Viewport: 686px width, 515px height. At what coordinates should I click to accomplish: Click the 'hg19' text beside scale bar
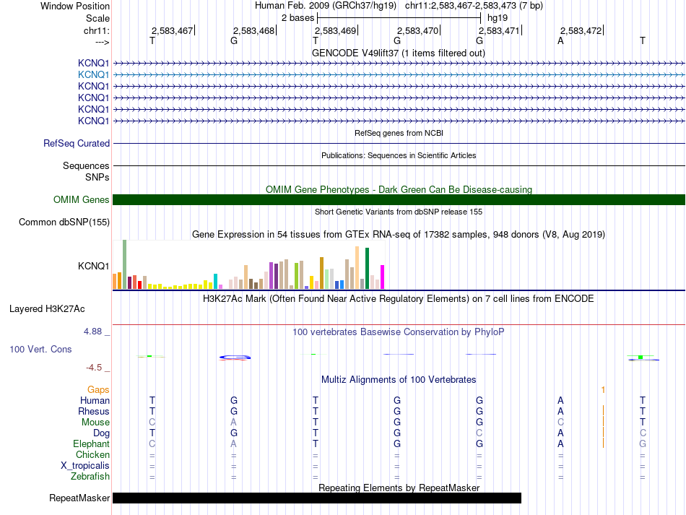[498, 18]
